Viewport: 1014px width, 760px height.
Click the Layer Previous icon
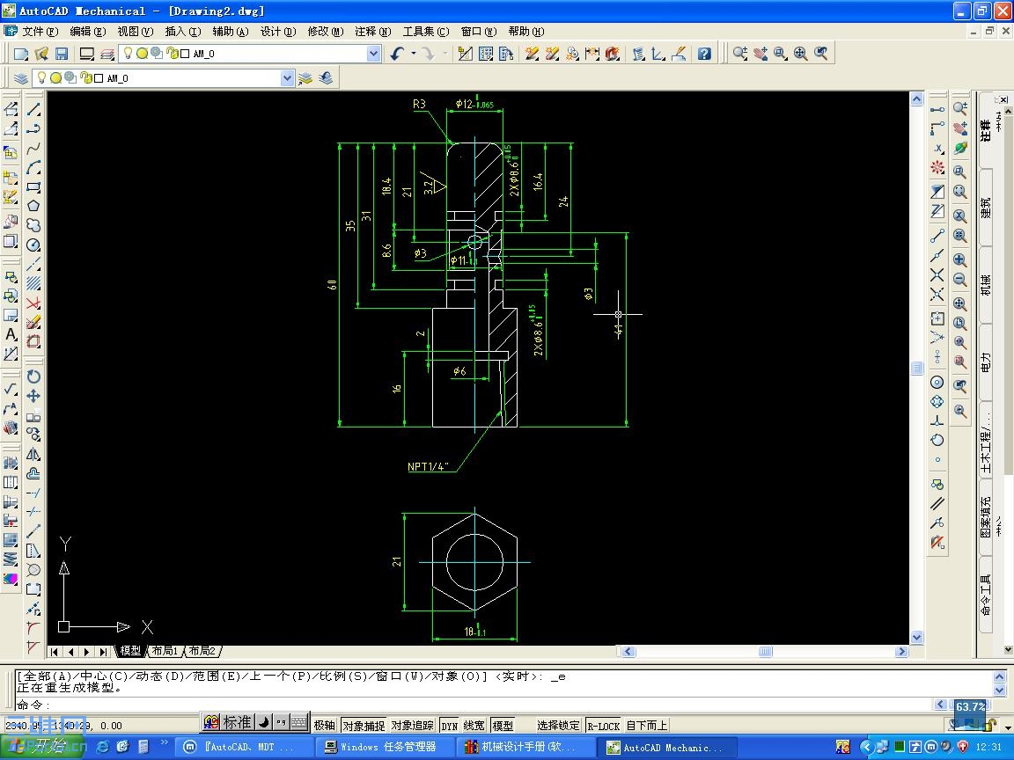coord(326,78)
